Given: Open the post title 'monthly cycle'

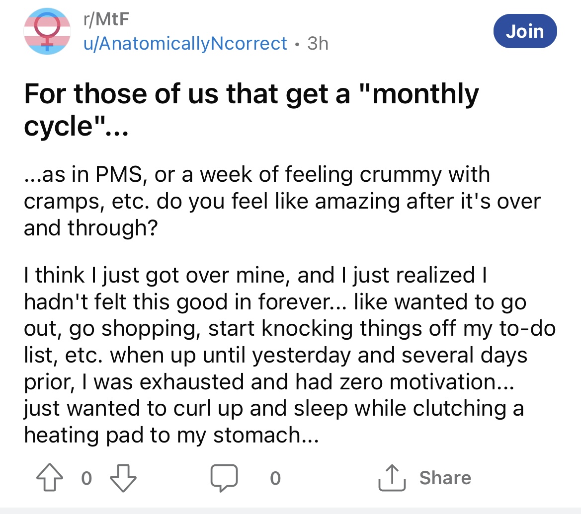Looking at the screenshot, I should tap(251, 110).
